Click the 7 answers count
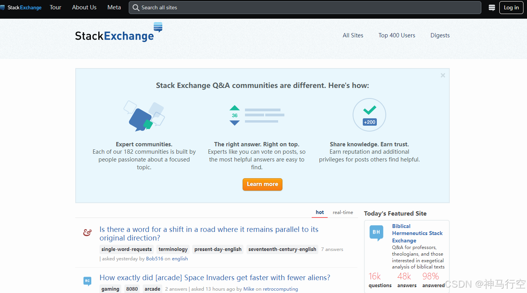The image size is (527, 293). pyautogui.click(x=332, y=249)
